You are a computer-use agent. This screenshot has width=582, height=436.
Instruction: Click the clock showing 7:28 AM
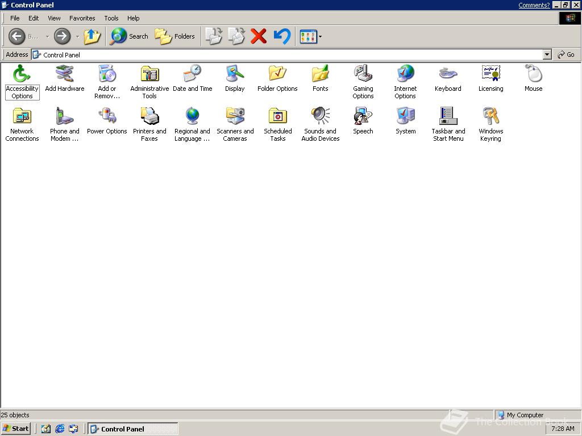tap(563, 429)
